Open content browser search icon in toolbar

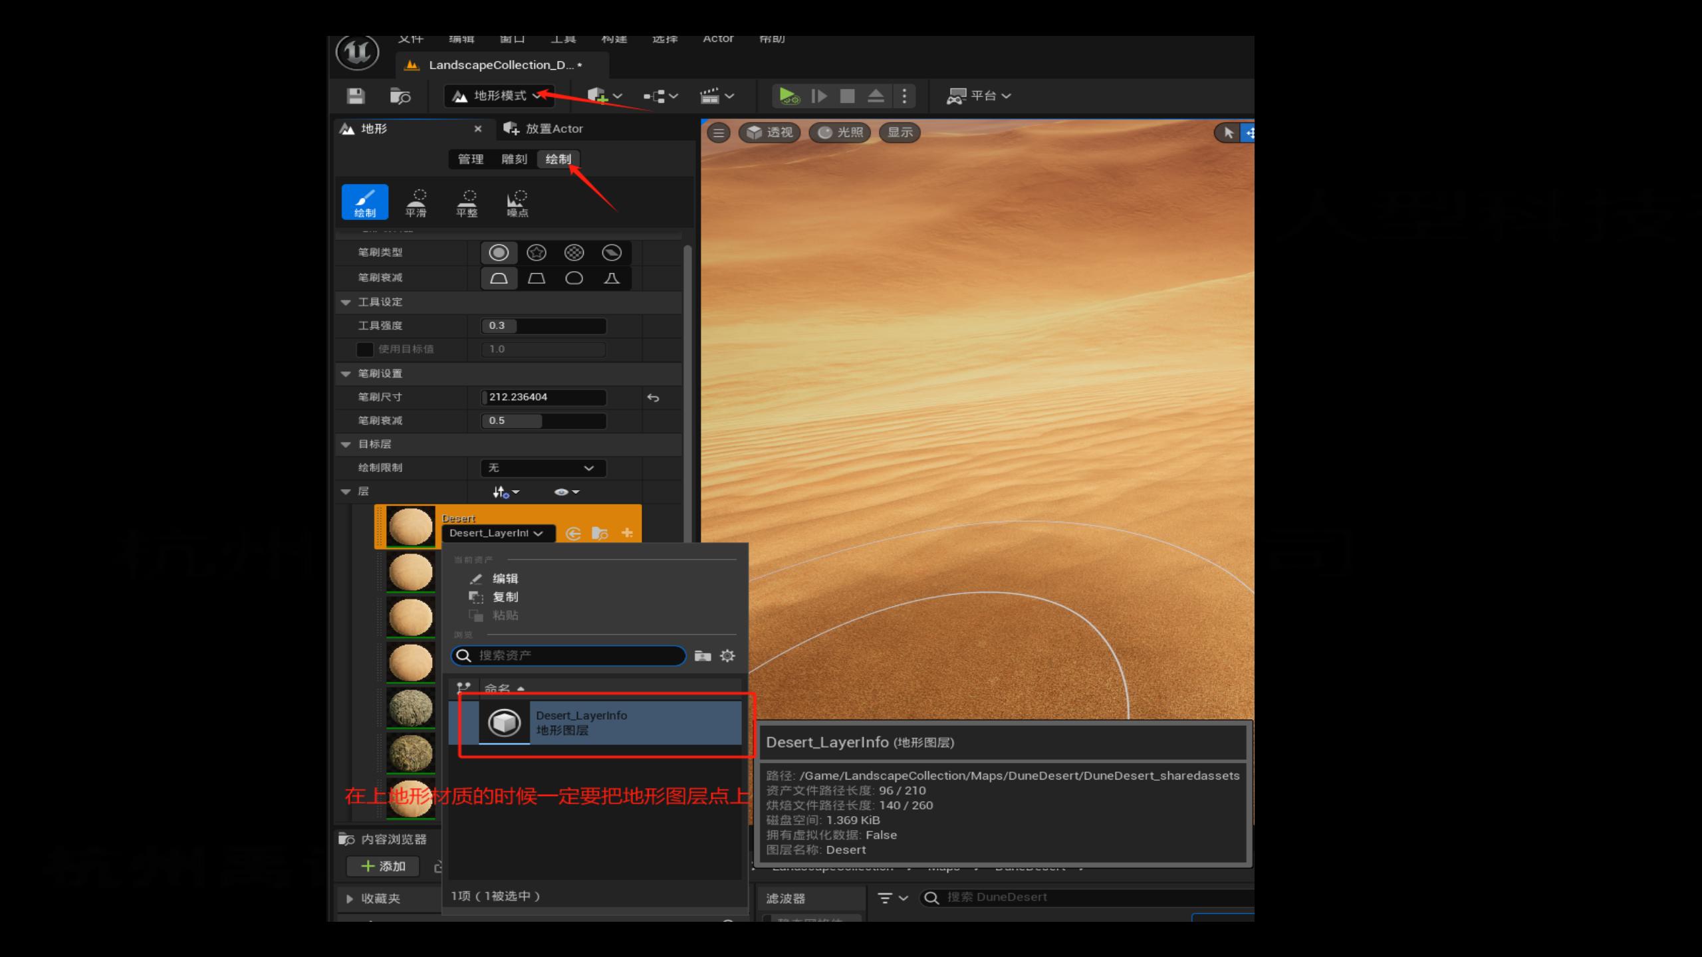(400, 96)
